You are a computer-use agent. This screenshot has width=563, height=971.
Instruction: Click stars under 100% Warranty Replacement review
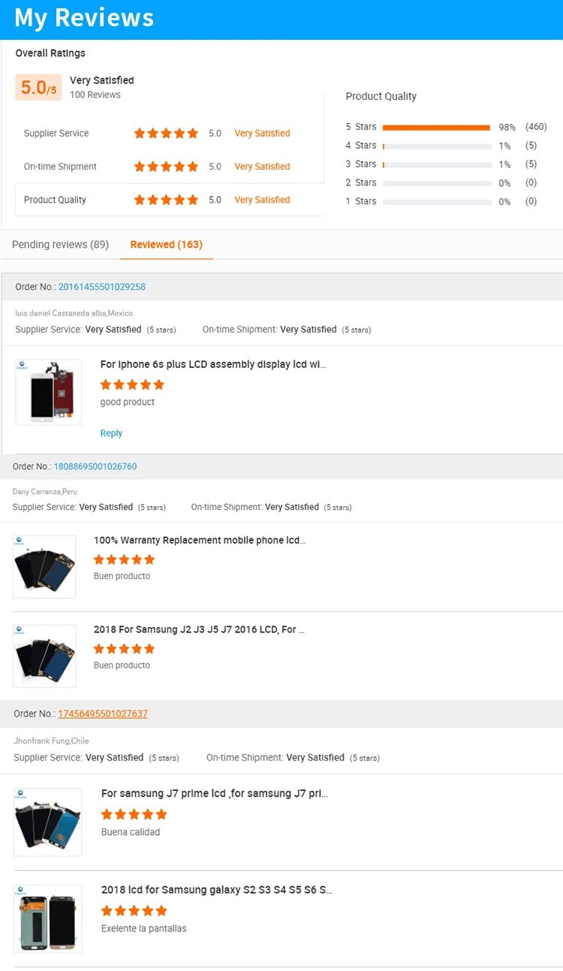pos(124,559)
